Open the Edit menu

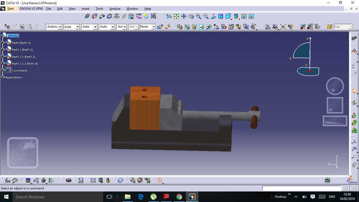pos(60,9)
